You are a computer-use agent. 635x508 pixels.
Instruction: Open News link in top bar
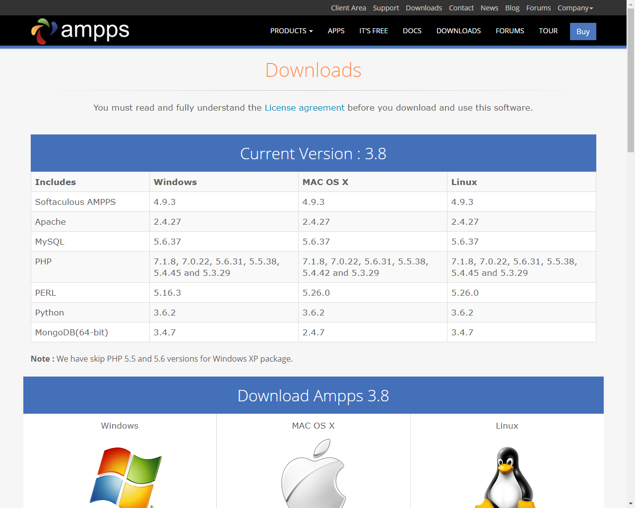coord(489,8)
